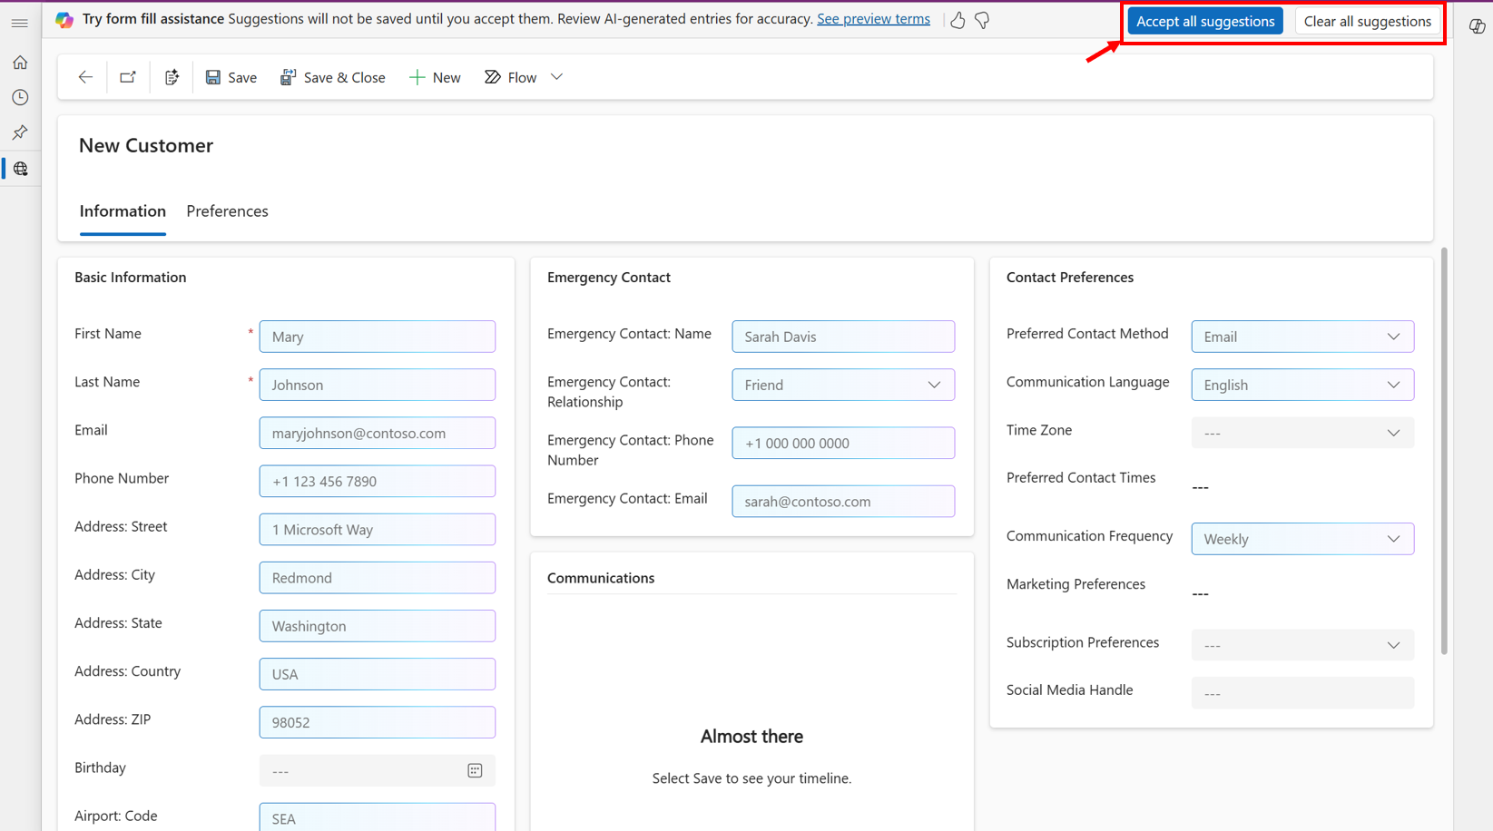Switch to the Preferences tab

pos(227,210)
